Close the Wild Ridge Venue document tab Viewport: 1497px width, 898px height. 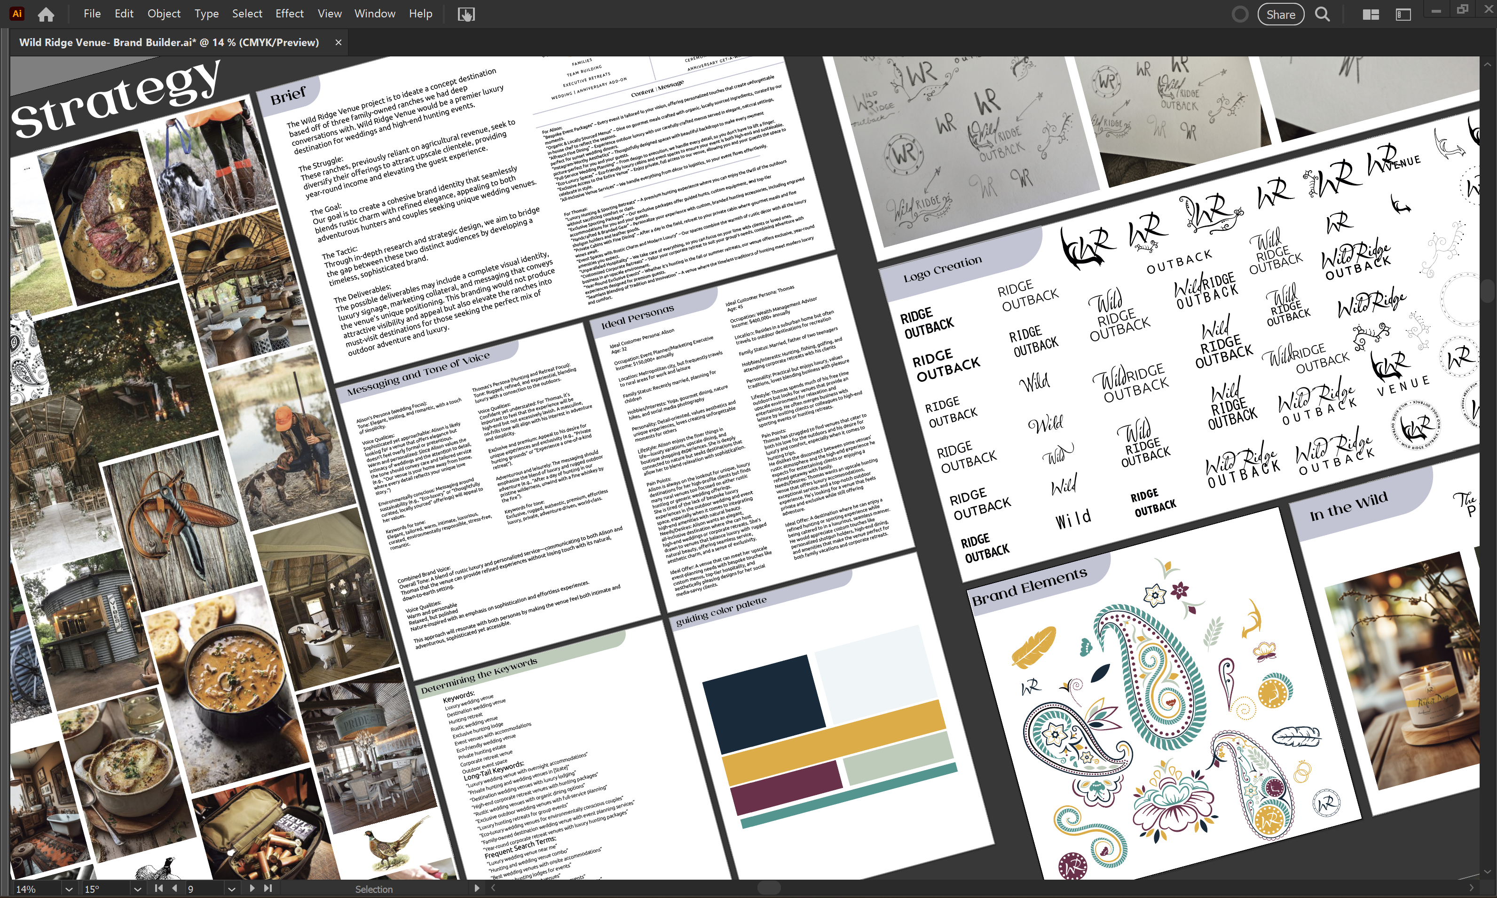pyautogui.click(x=338, y=42)
